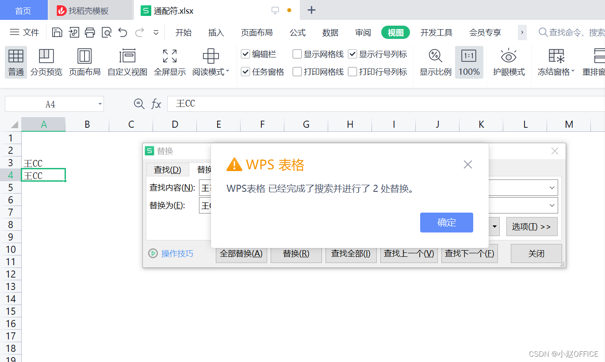
Task: Close the WPS 表格 message popup
Action: [468, 165]
